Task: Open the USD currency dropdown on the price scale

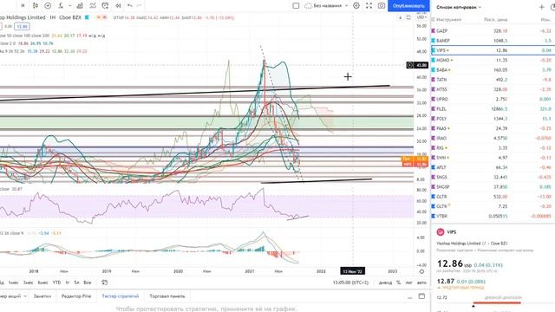Action: click(421, 17)
